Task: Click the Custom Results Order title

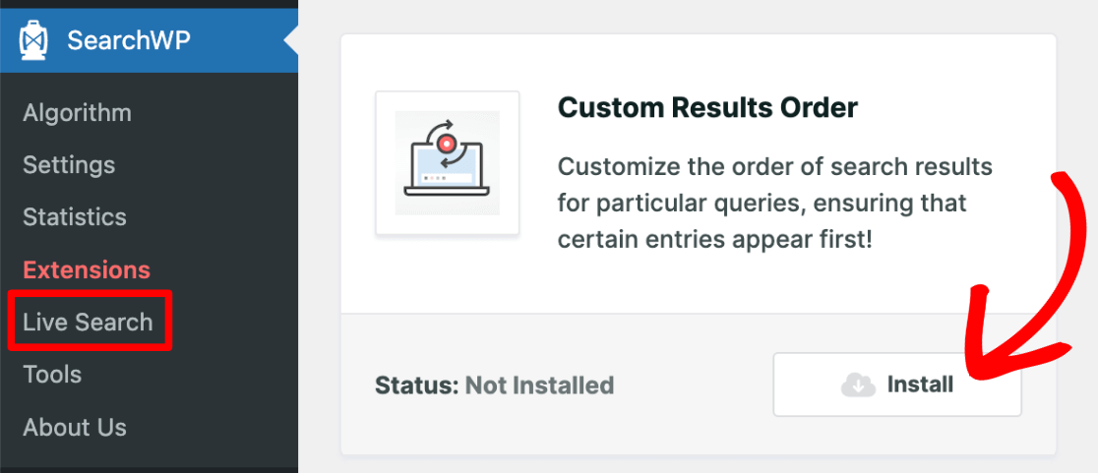Action: tap(707, 107)
